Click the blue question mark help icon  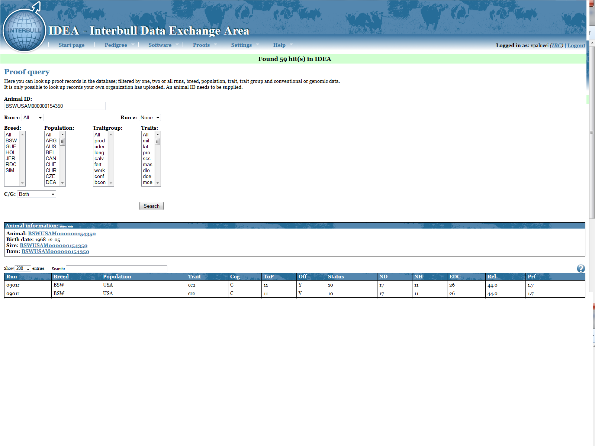[x=580, y=268]
